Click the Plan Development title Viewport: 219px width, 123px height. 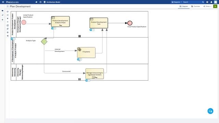pos(20,6)
